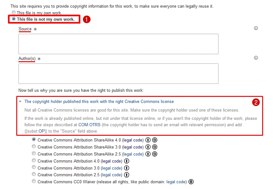This screenshot has height=189, width=273.
Task: Choose the Creative Commons CC0 Waiver option
Action: (x=34, y=181)
